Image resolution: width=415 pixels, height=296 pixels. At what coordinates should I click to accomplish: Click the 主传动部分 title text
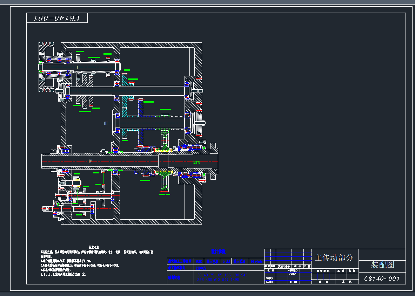tap(334, 258)
